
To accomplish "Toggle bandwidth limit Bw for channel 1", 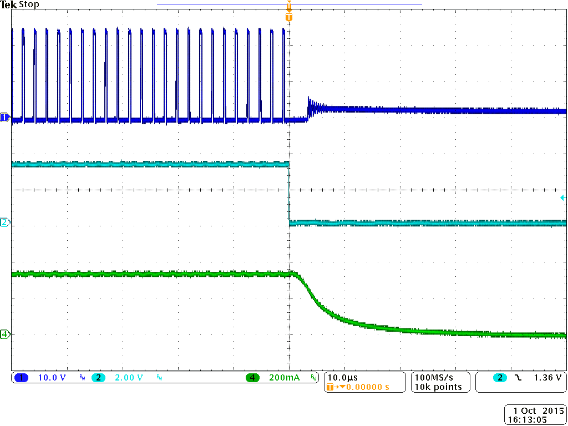I will [81, 377].
